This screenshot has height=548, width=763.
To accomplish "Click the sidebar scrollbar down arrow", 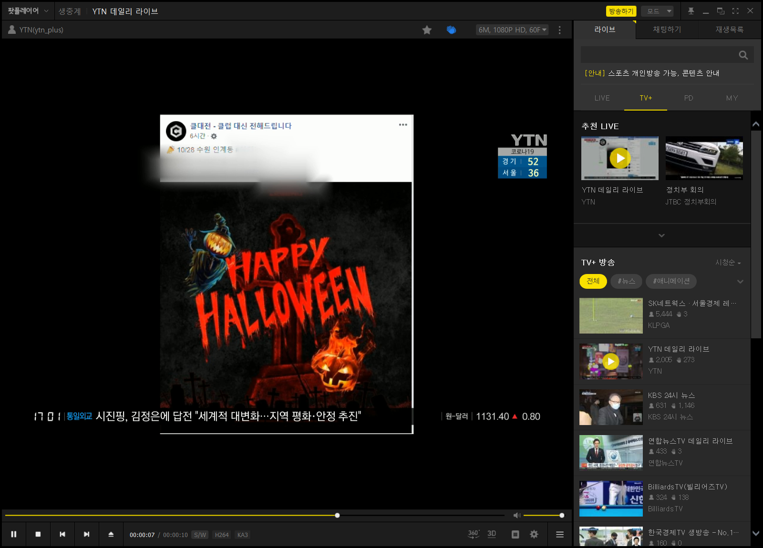I will (x=756, y=534).
